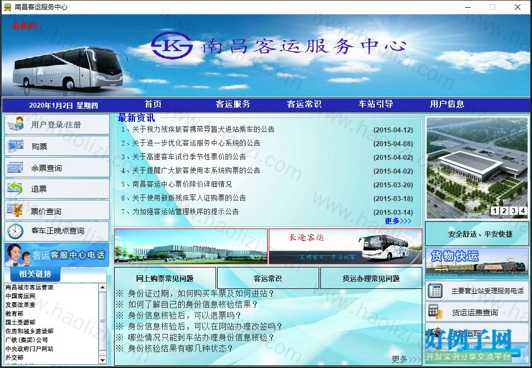The width and height of the screenshot is (532, 368).
Task: Click the ticket icon beside 余票查询
Action: coord(15,167)
